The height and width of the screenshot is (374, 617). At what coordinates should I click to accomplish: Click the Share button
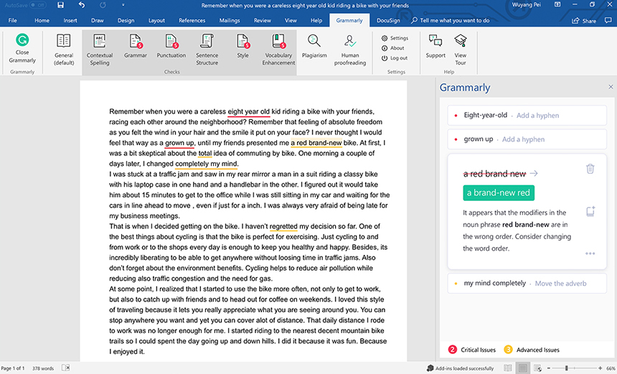(x=584, y=21)
